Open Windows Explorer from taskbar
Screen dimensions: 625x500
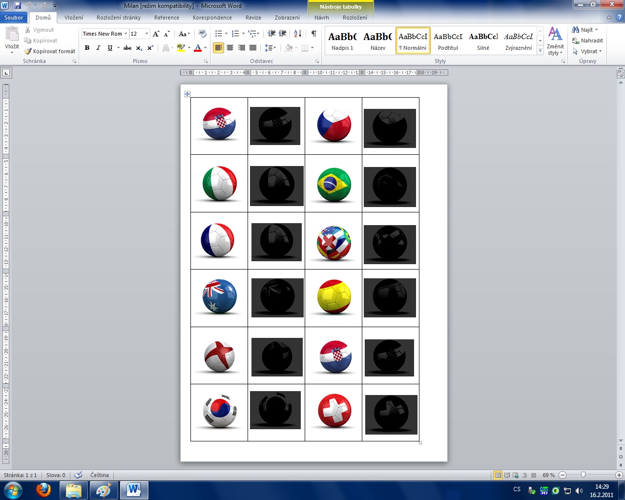coord(74,490)
